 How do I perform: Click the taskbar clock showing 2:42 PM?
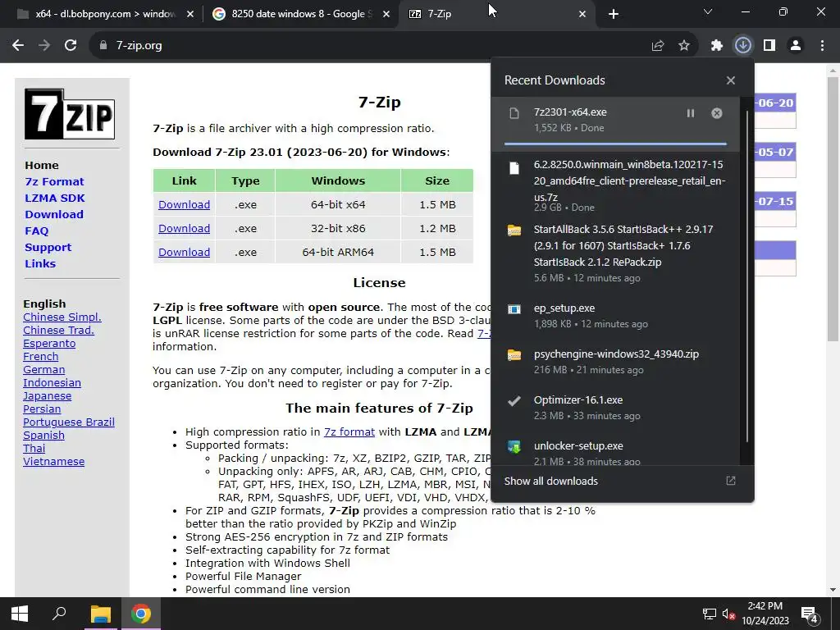click(x=765, y=614)
